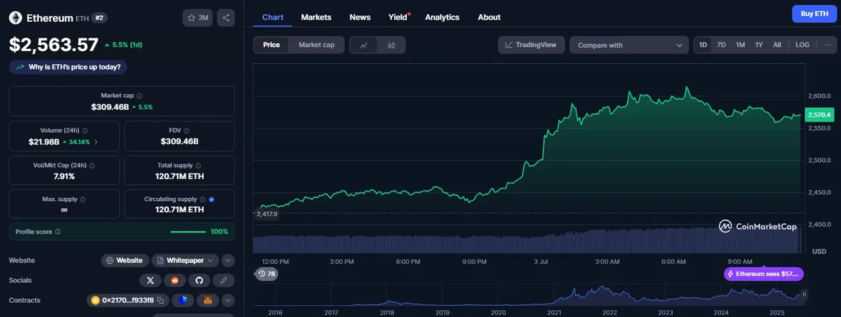Screen dimensions: 841x317
Task: Click Why is ETH's price up today
Action: 69,67
